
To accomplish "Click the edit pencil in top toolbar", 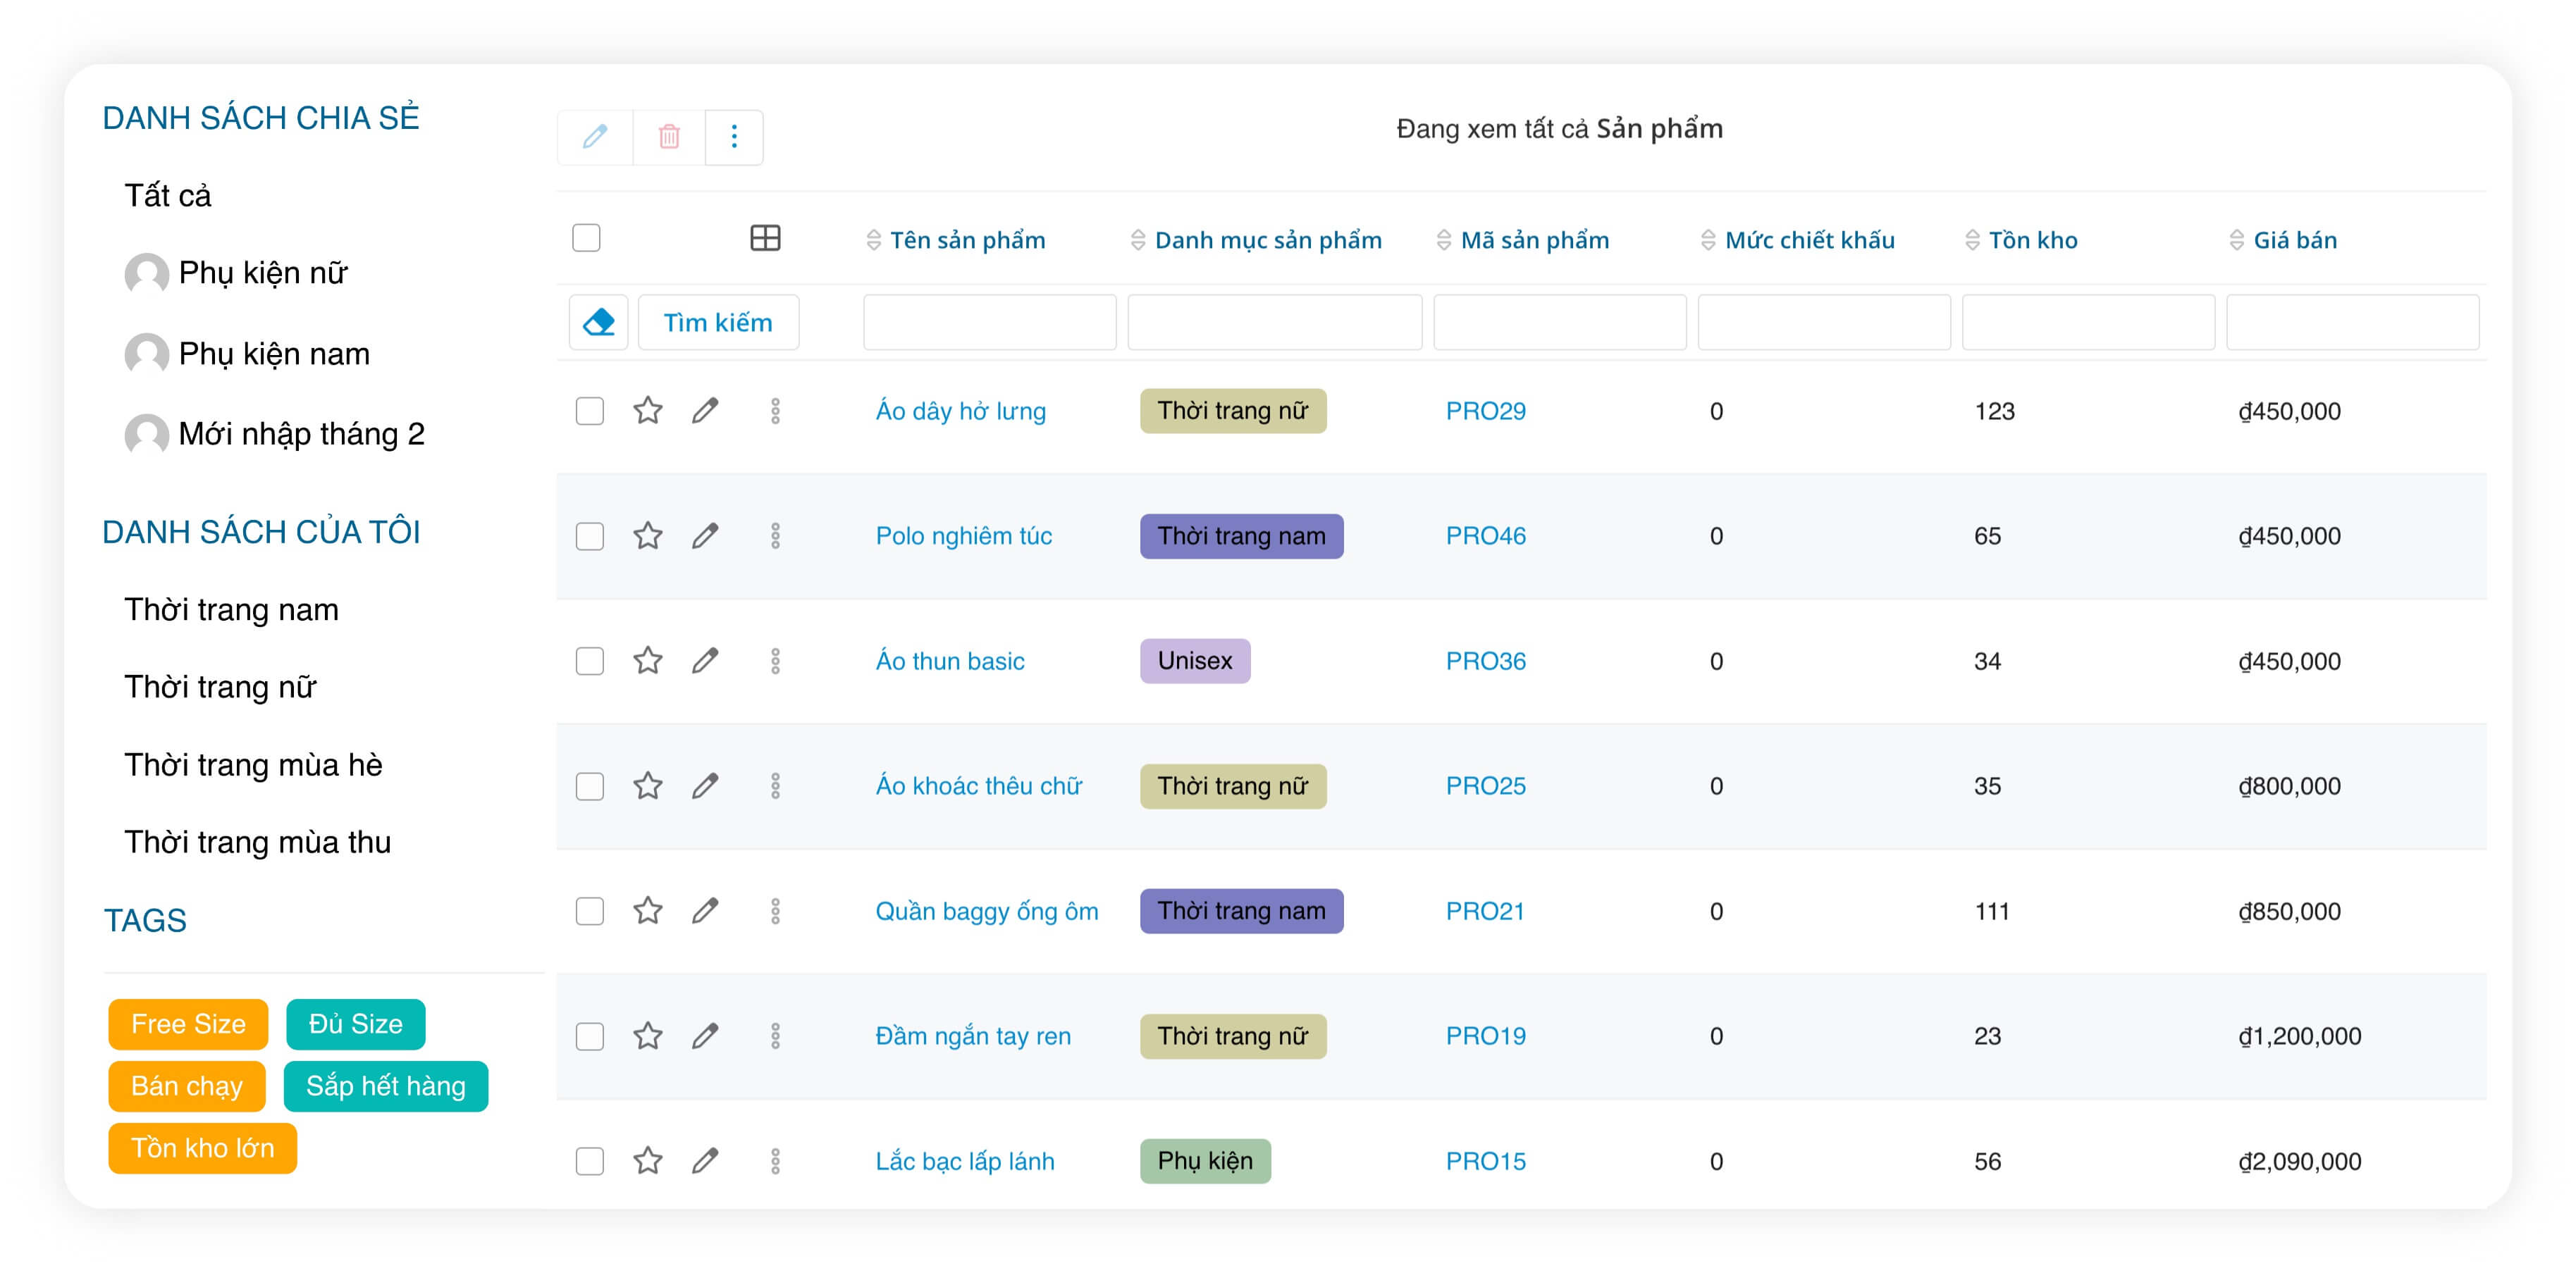I will coord(595,137).
